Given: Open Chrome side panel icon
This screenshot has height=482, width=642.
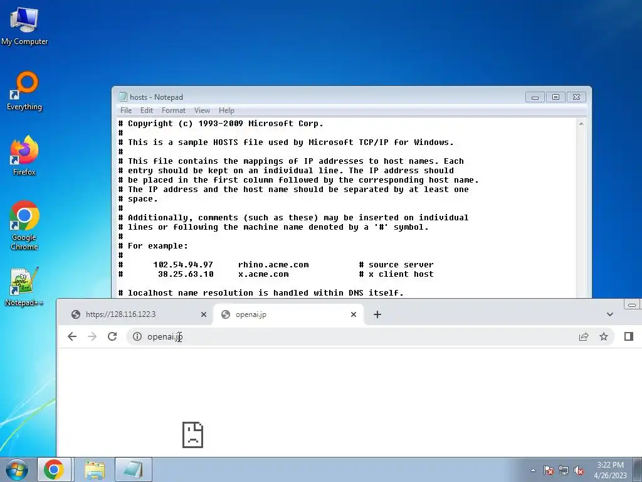Looking at the screenshot, I should tap(629, 336).
